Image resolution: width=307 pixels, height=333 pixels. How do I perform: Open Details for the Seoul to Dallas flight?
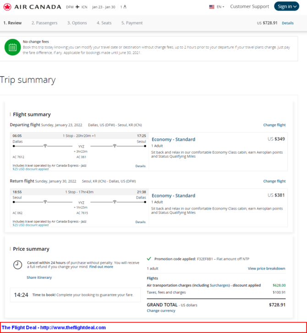141,222
